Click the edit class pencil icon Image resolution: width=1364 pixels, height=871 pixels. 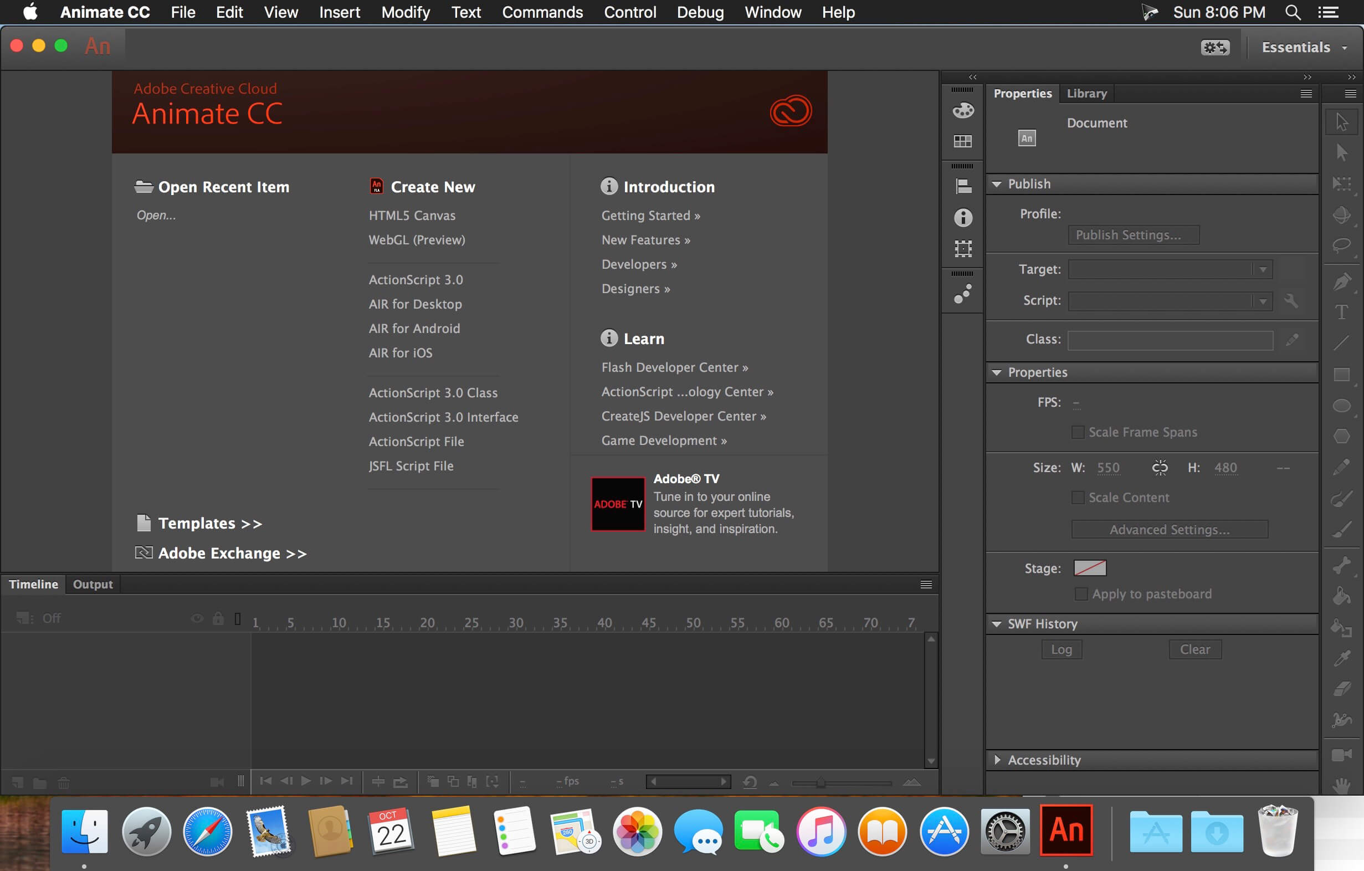(x=1291, y=340)
